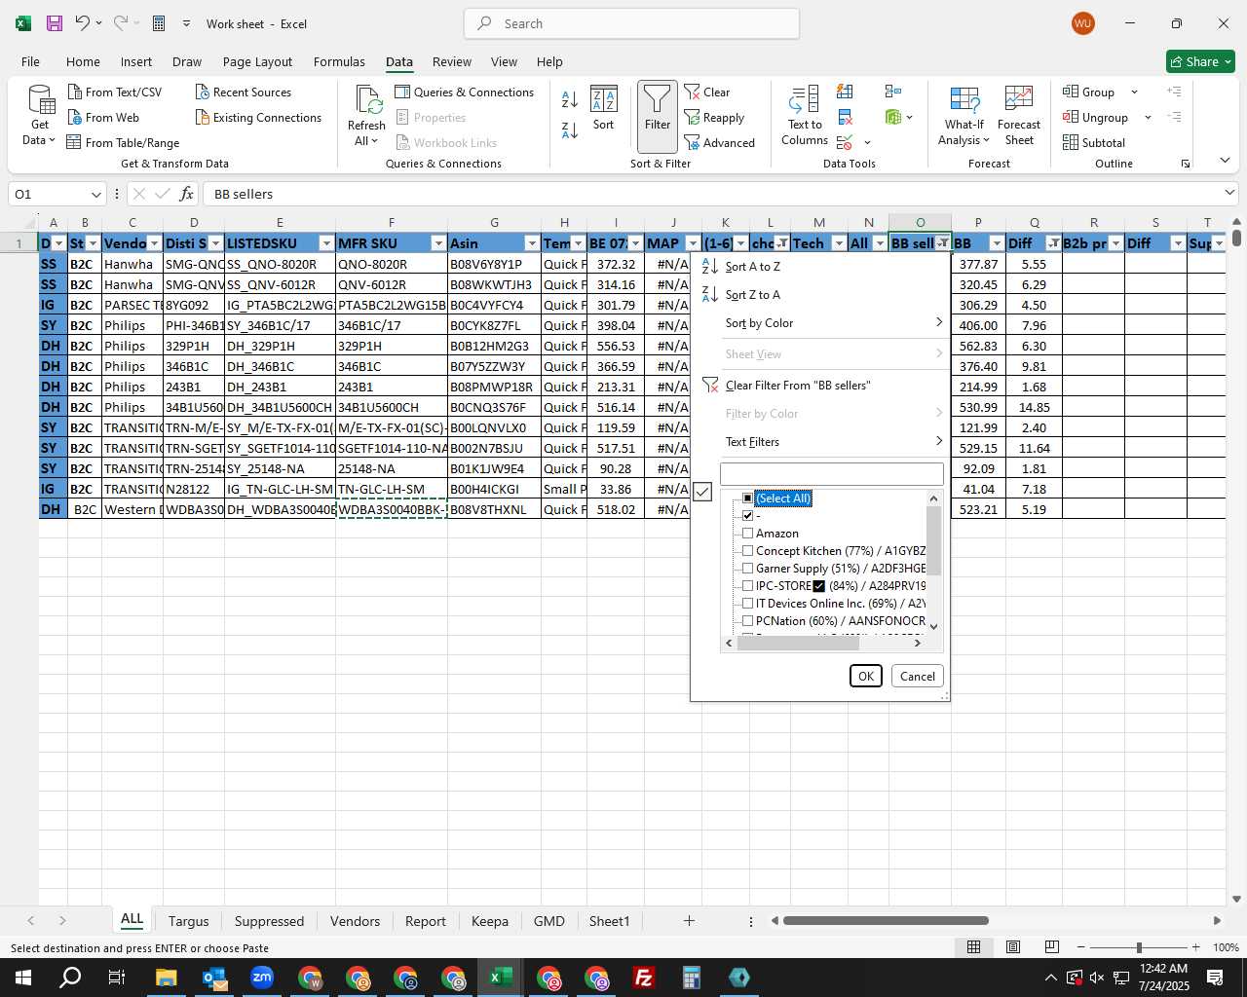Open the custom Sort dialog
The width and height of the screenshot is (1247, 997).
tap(604, 108)
